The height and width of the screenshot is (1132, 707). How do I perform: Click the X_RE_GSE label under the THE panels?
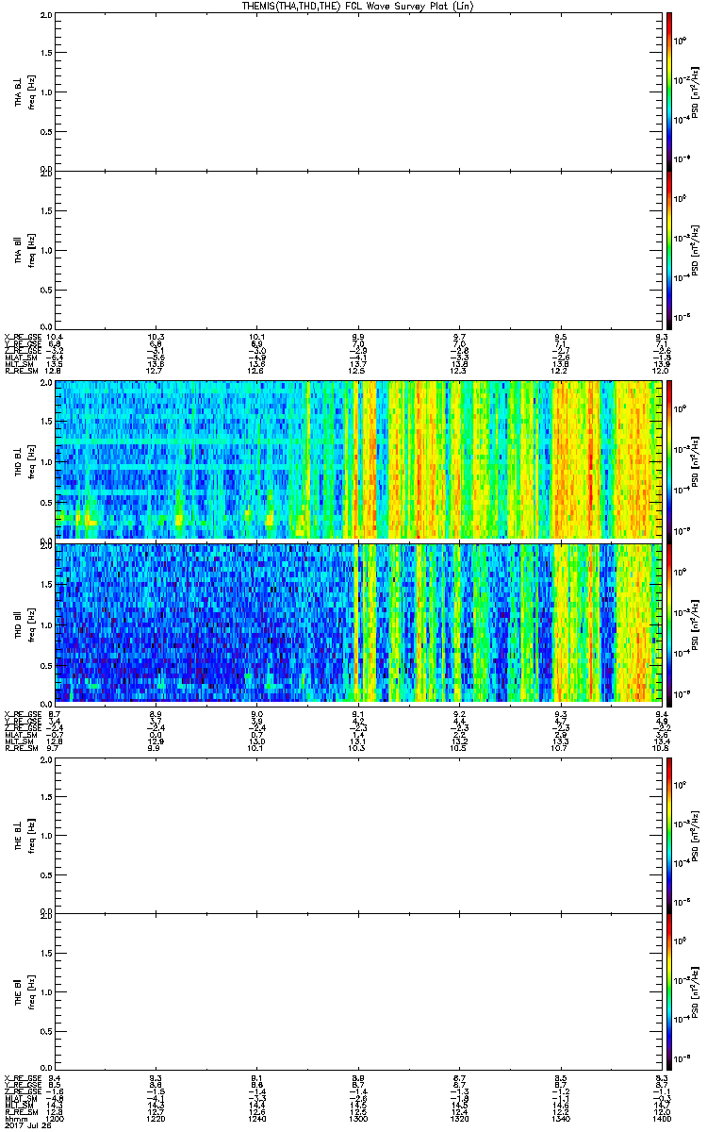22,1079
